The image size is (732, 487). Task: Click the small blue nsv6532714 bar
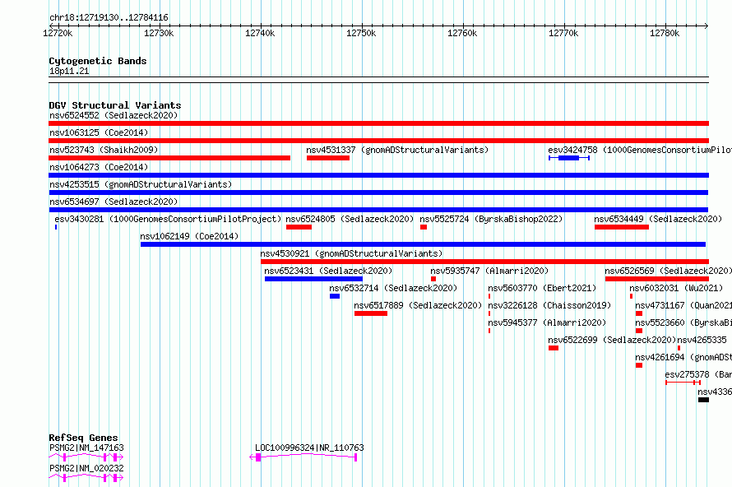point(335,296)
